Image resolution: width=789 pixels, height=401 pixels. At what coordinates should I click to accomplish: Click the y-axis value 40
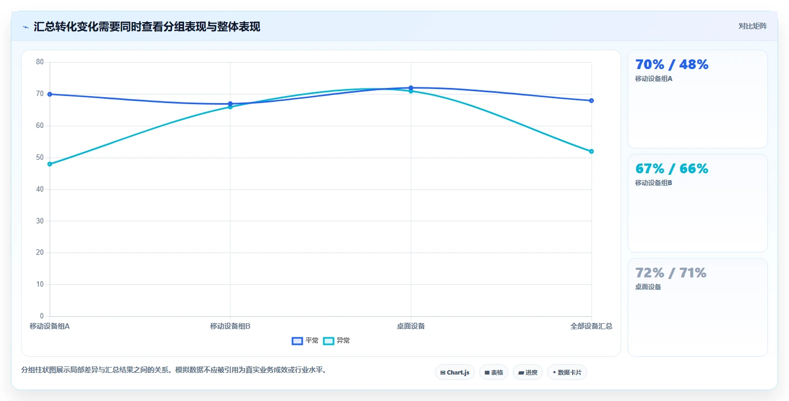pos(40,189)
